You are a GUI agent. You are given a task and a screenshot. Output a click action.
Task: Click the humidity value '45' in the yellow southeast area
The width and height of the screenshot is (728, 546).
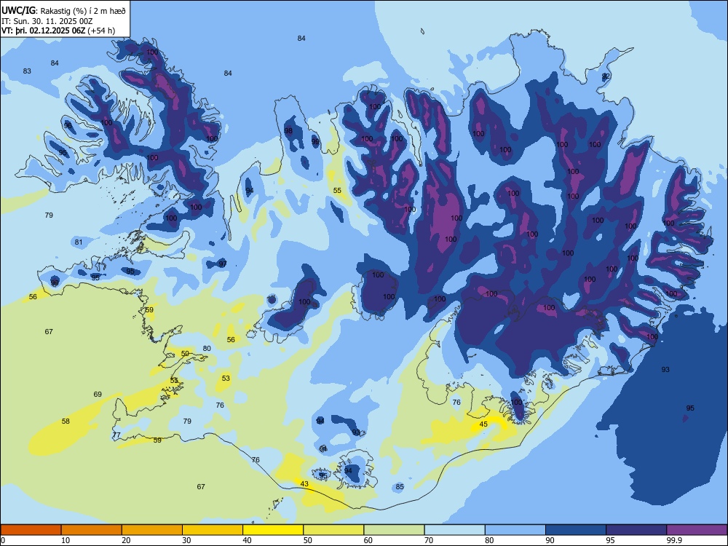[x=483, y=424]
